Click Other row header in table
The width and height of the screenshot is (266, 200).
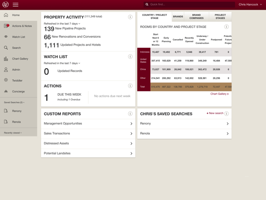tap(144, 78)
